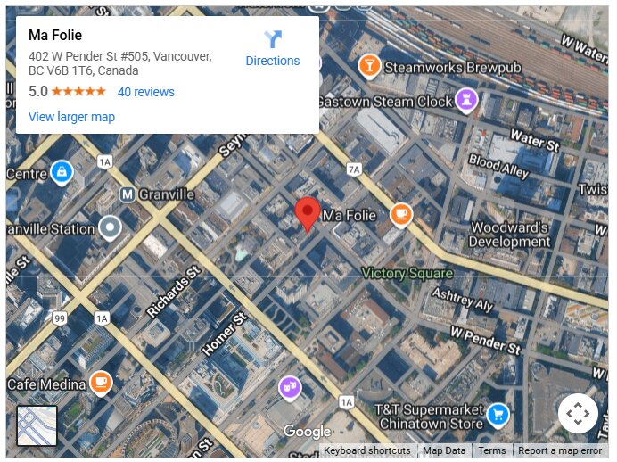Select the Steamworks Brewpub cocktail marker
The width and height of the screenshot is (617, 462).
pos(369,66)
